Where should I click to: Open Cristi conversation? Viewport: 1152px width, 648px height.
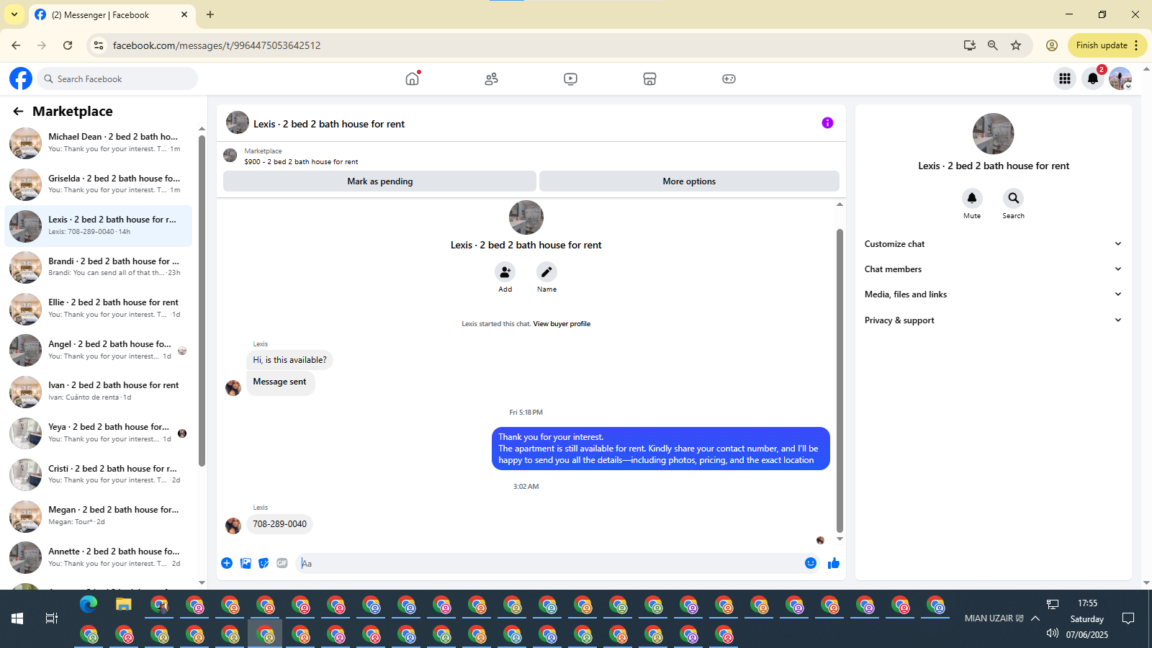(99, 474)
